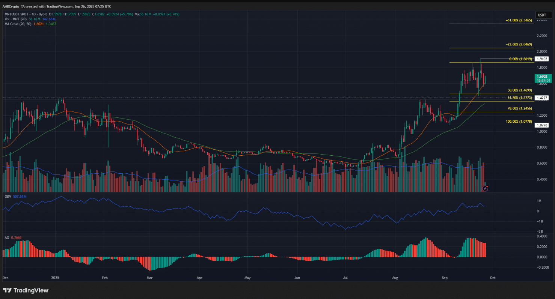The image size is (555, 299).
Task: Click the 1.9102 price label
Action: tap(542, 59)
